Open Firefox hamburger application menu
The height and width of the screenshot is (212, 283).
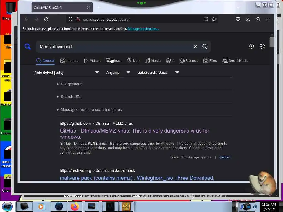268,19
